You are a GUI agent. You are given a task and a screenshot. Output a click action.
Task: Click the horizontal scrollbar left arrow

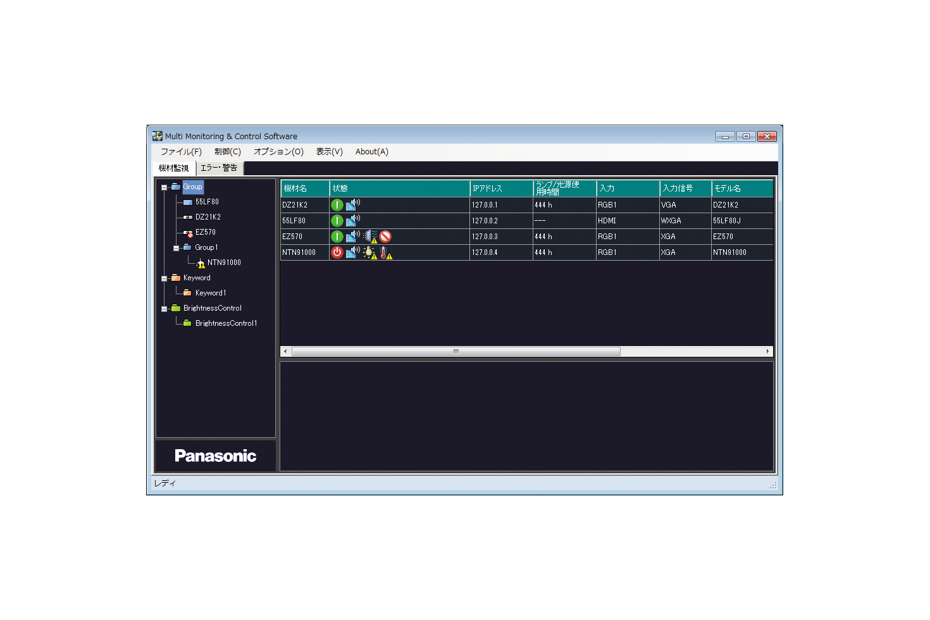285,351
